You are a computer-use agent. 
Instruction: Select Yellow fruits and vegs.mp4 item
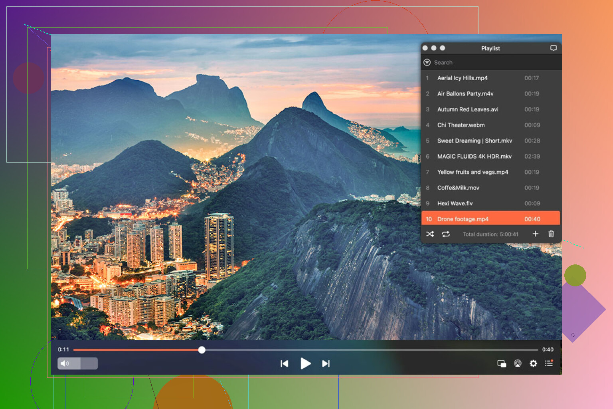click(491, 172)
